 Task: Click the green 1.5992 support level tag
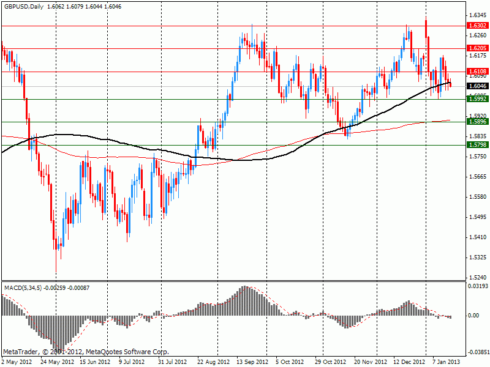[x=477, y=98]
